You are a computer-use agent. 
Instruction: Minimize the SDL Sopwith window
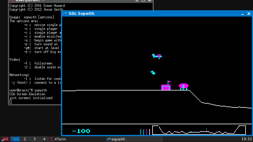click(x=242, y=14)
